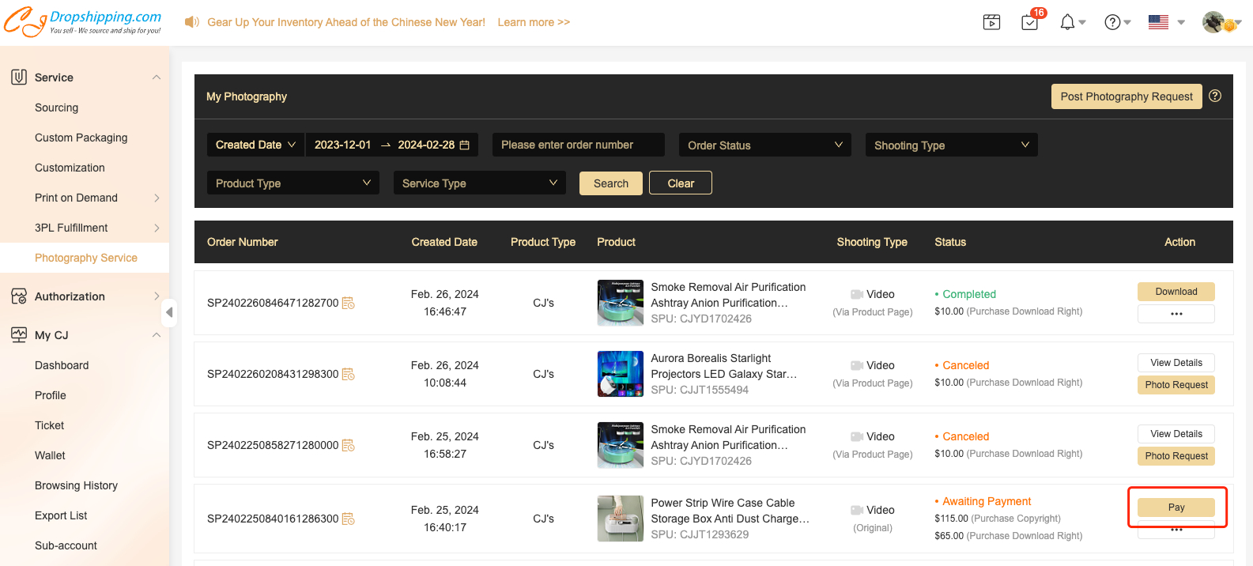The image size is (1253, 566).
Task: Click the notification bell icon
Action: click(x=1067, y=22)
